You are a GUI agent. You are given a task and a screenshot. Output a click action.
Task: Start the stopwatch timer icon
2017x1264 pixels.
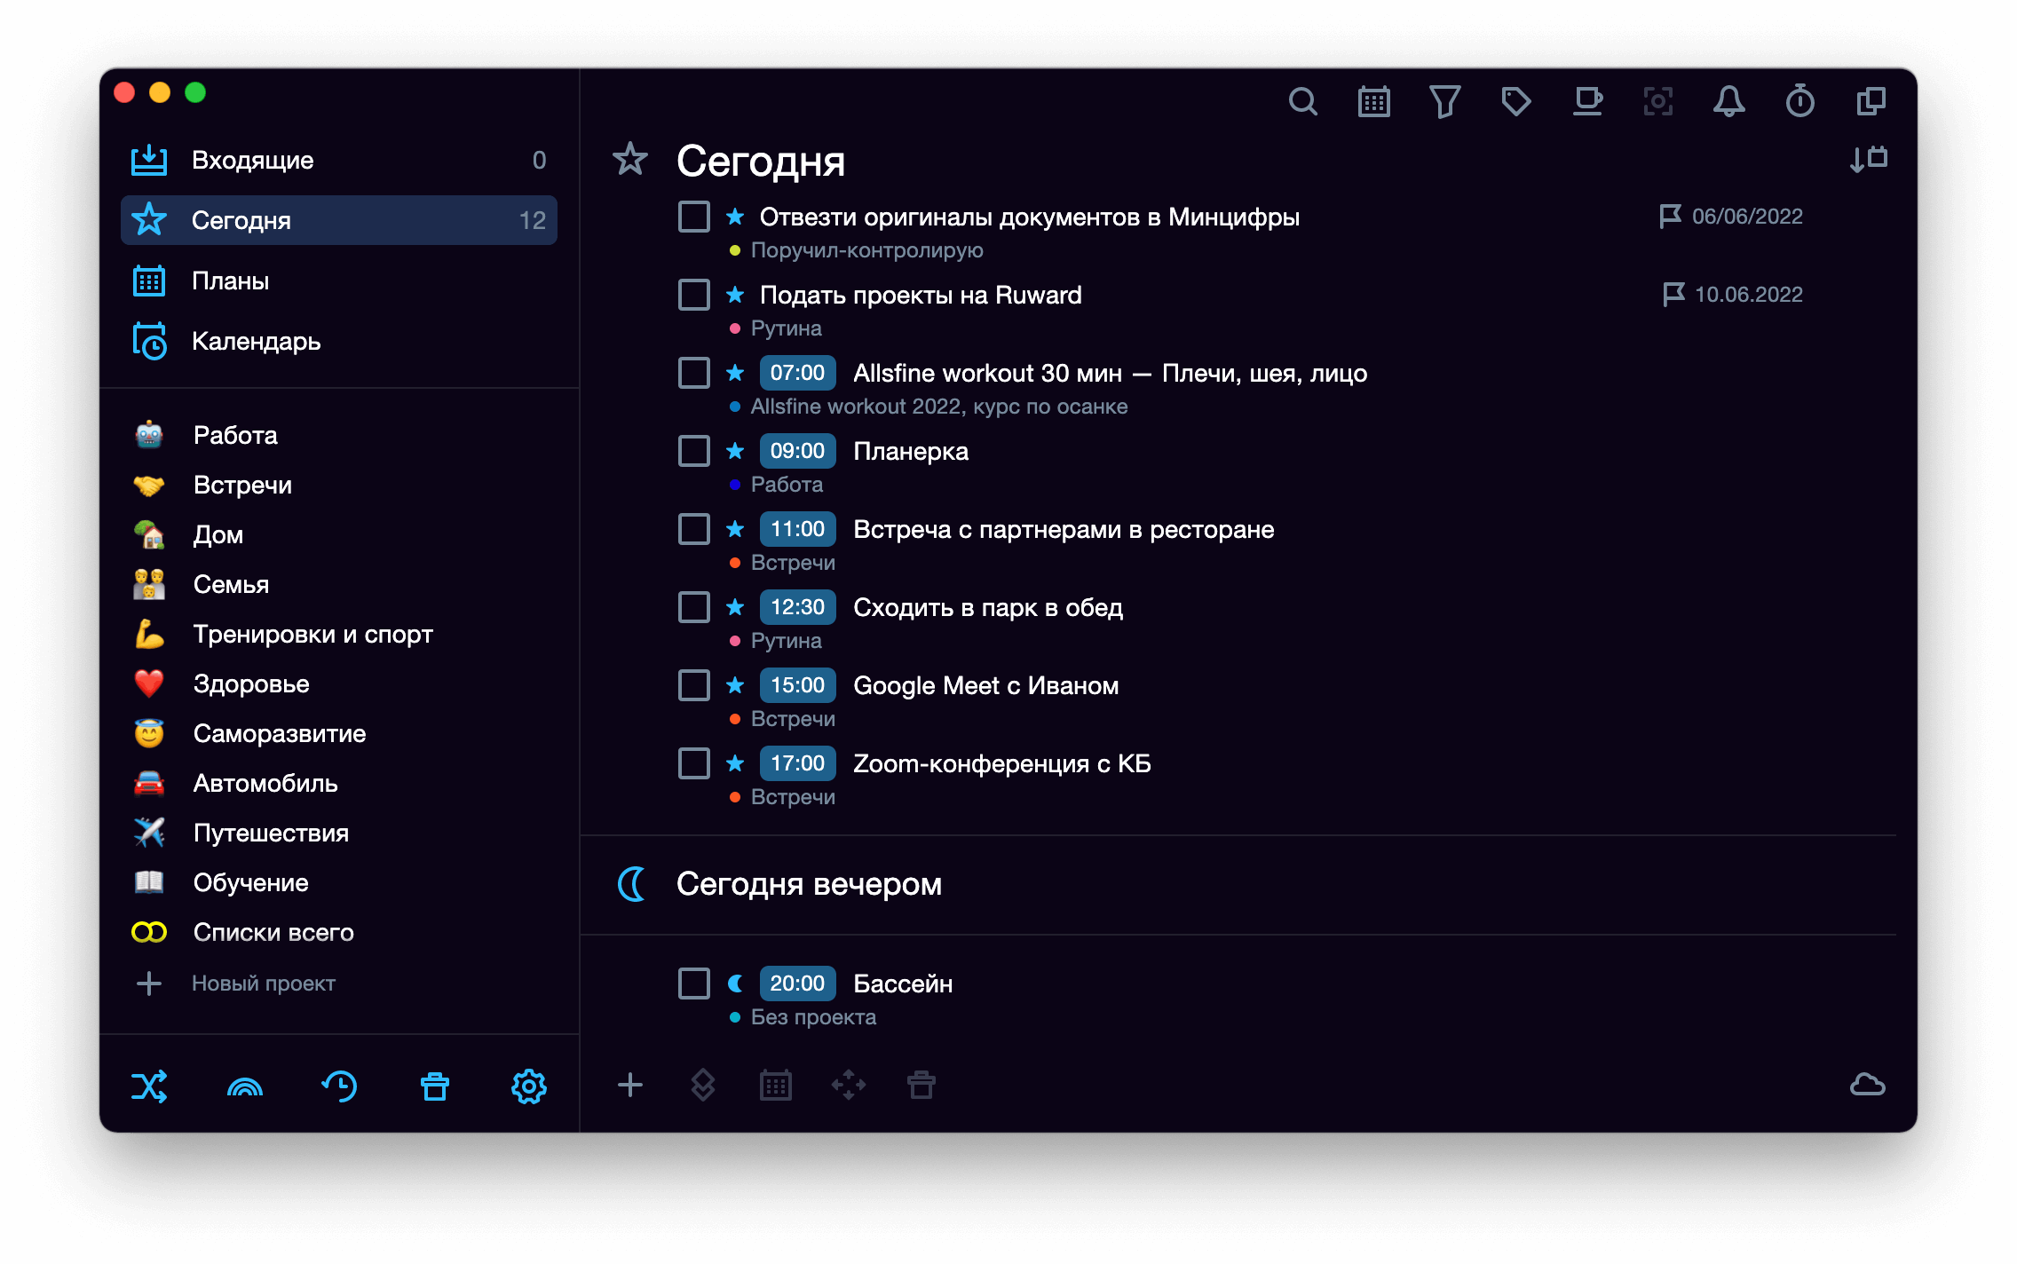click(1799, 102)
